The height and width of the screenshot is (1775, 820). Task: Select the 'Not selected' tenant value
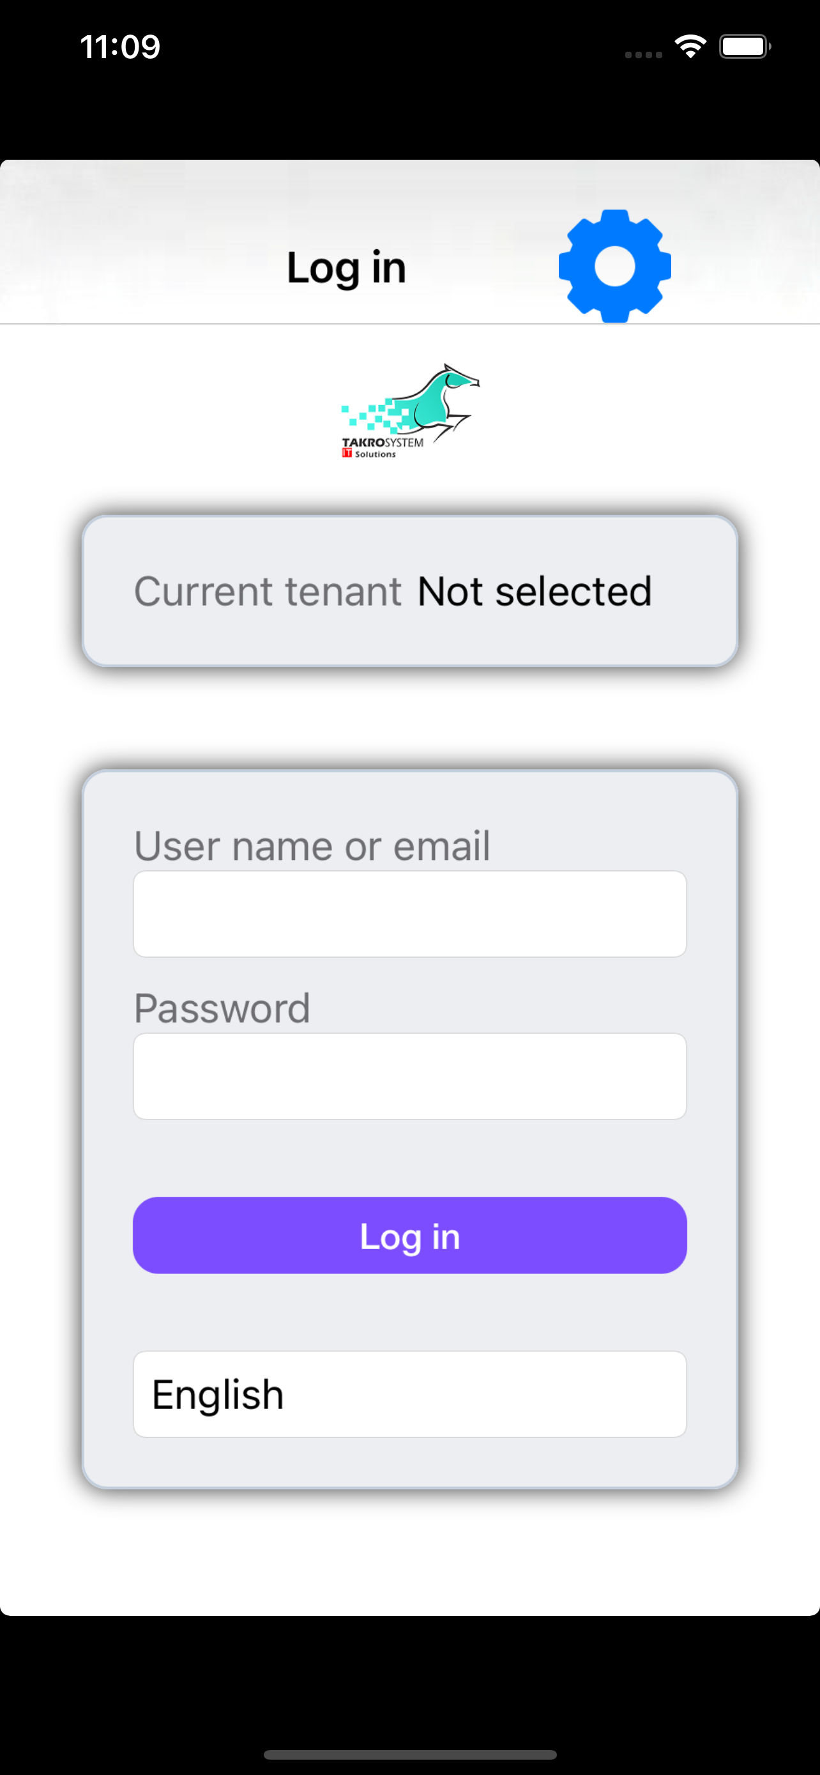(x=535, y=591)
